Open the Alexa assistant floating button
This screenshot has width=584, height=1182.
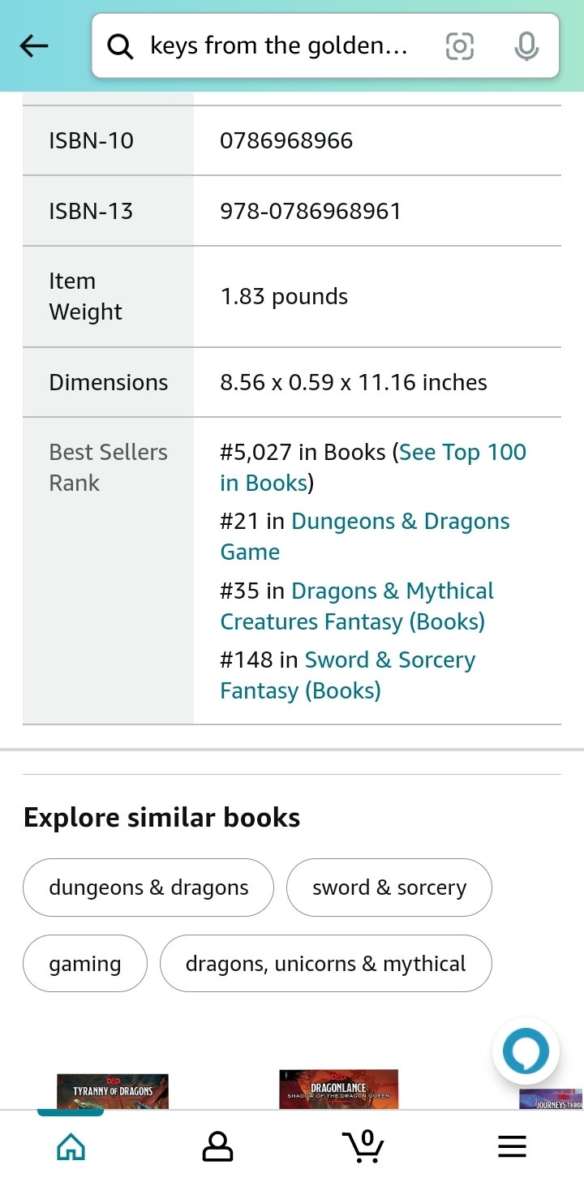(x=526, y=1051)
